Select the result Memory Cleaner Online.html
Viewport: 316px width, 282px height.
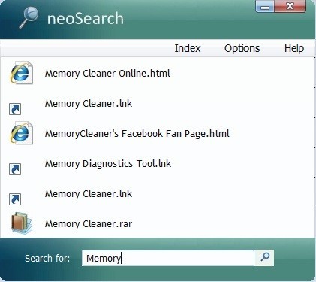point(107,74)
